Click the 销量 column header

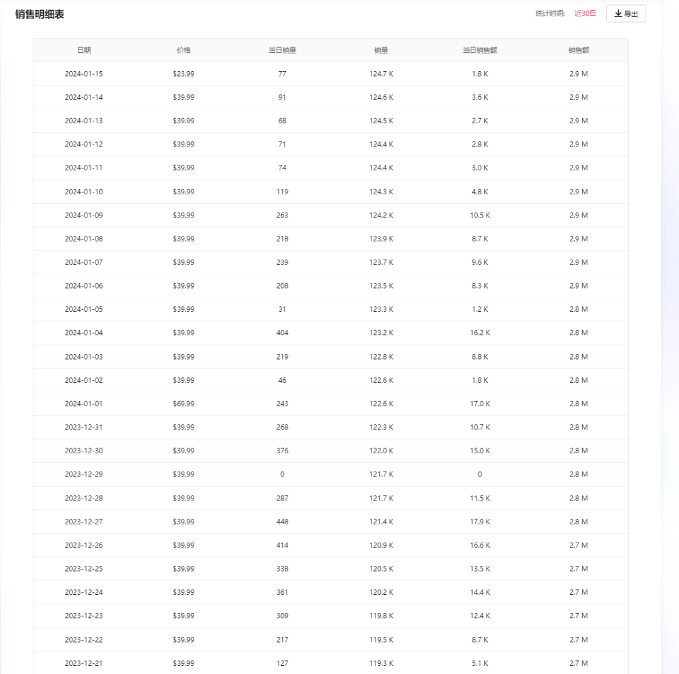click(380, 50)
